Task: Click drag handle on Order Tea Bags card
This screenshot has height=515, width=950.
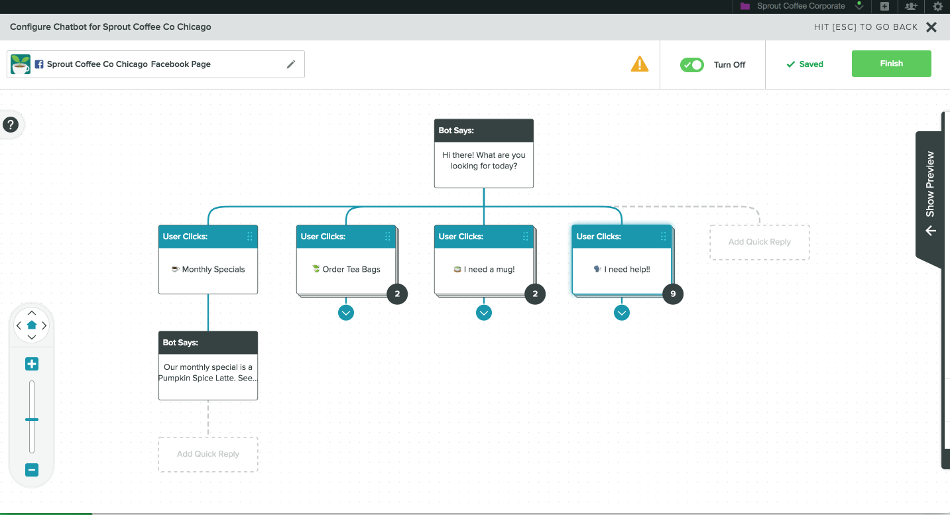Action: click(388, 237)
